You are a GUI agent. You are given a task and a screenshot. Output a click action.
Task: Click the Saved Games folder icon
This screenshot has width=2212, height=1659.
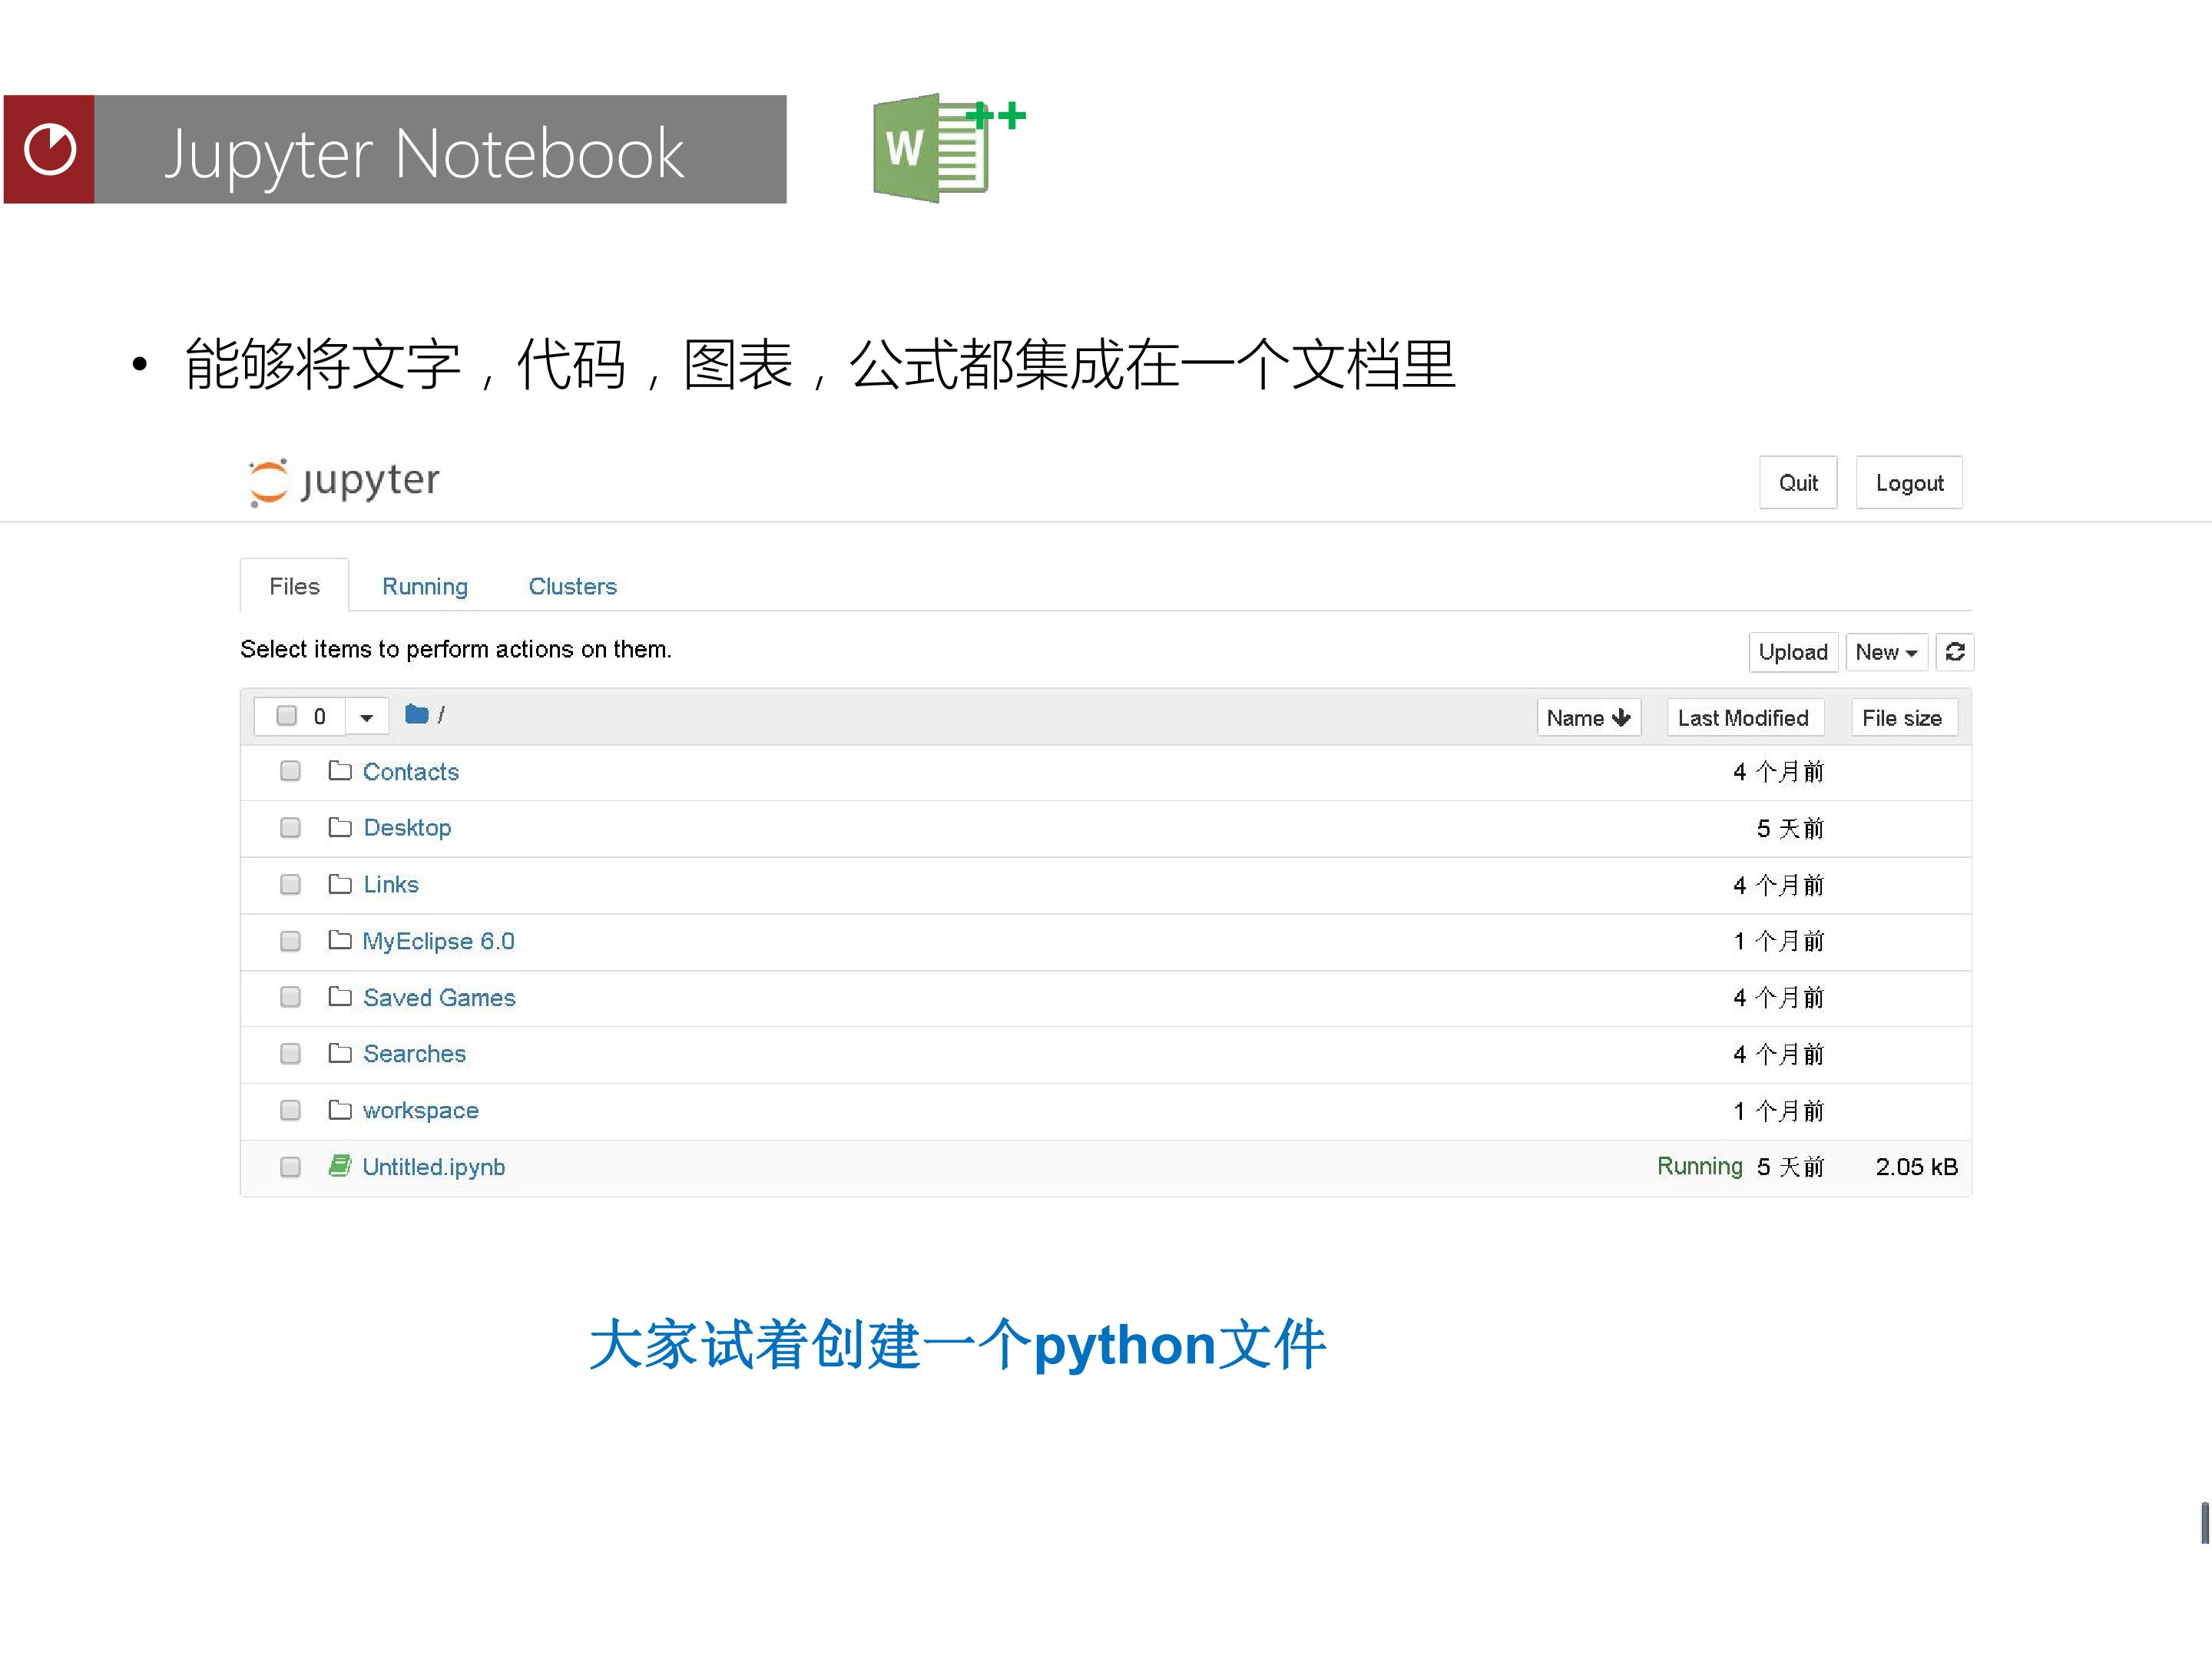[340, 997]
